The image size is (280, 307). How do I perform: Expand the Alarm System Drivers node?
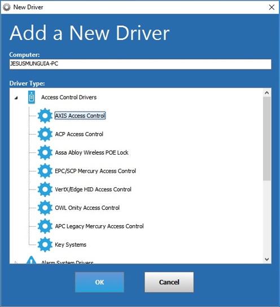tap(16, 262)
